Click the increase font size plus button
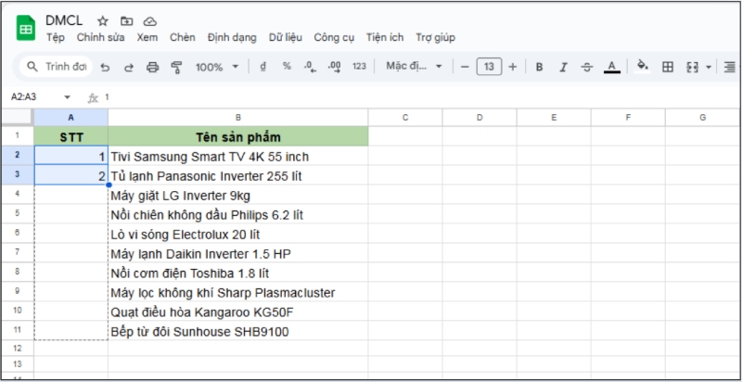 point(513,67)
